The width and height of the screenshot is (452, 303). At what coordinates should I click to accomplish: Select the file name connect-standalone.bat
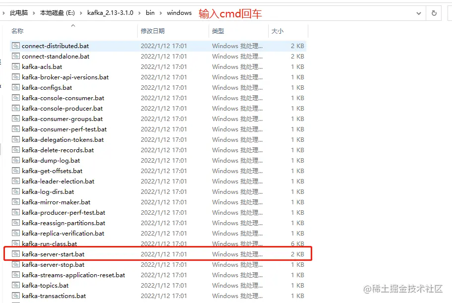pyautogui.click(x=56, y=56)
